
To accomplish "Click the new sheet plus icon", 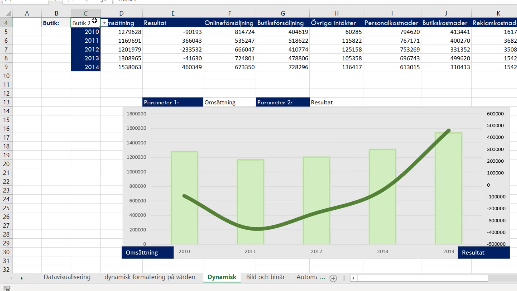I will 333,278.
